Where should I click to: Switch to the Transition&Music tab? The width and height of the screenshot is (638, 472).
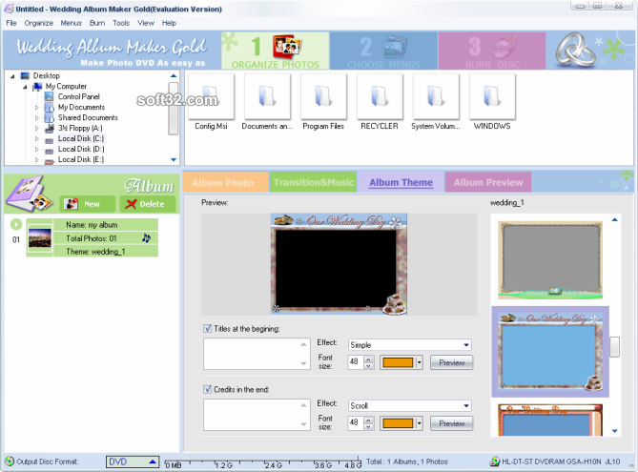(x=314, y=182)
